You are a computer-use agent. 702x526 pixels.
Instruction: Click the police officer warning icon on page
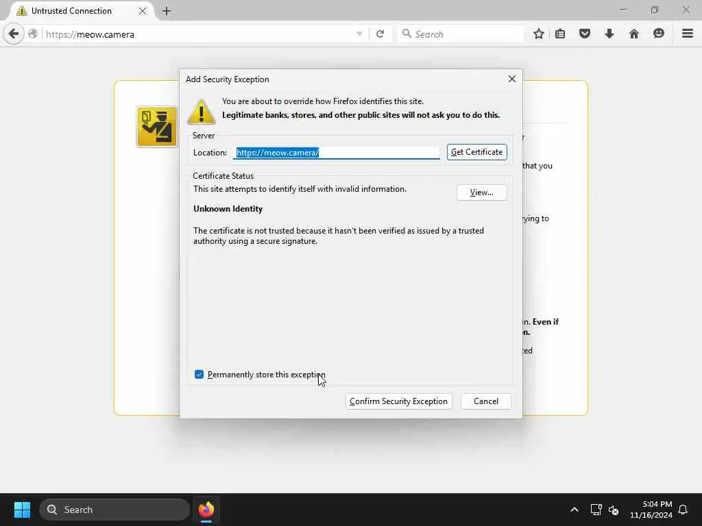[x=157, y=127]
